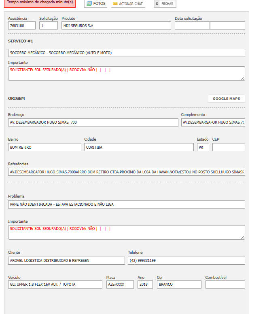
Task: Click the Referências text field
Action: [x=126, y=172]
